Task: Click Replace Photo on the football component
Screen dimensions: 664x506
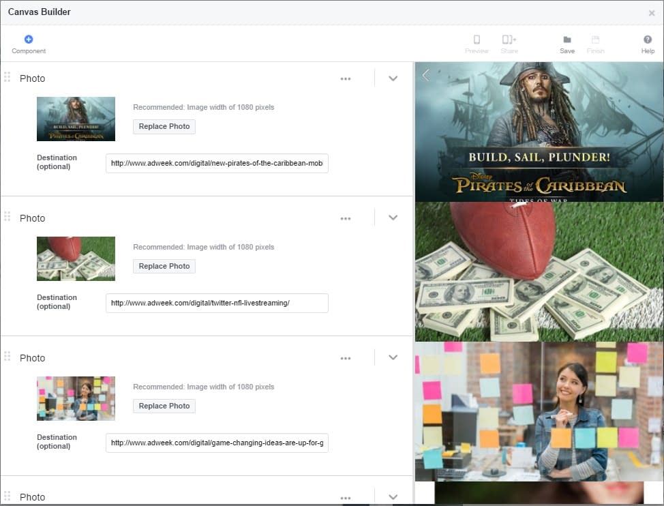Action: [x=164, y=266]
